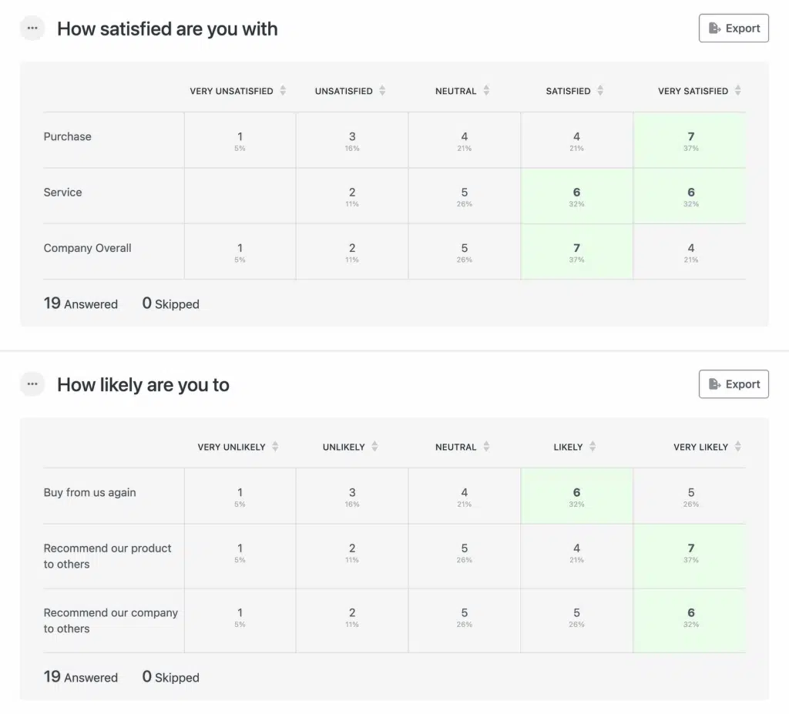789x714 pixels.
Task: Click '0 Skipped' under the likelihood table
Action: pos(170,677)
